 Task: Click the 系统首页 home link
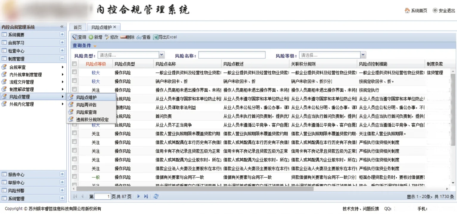click(416, 11)
